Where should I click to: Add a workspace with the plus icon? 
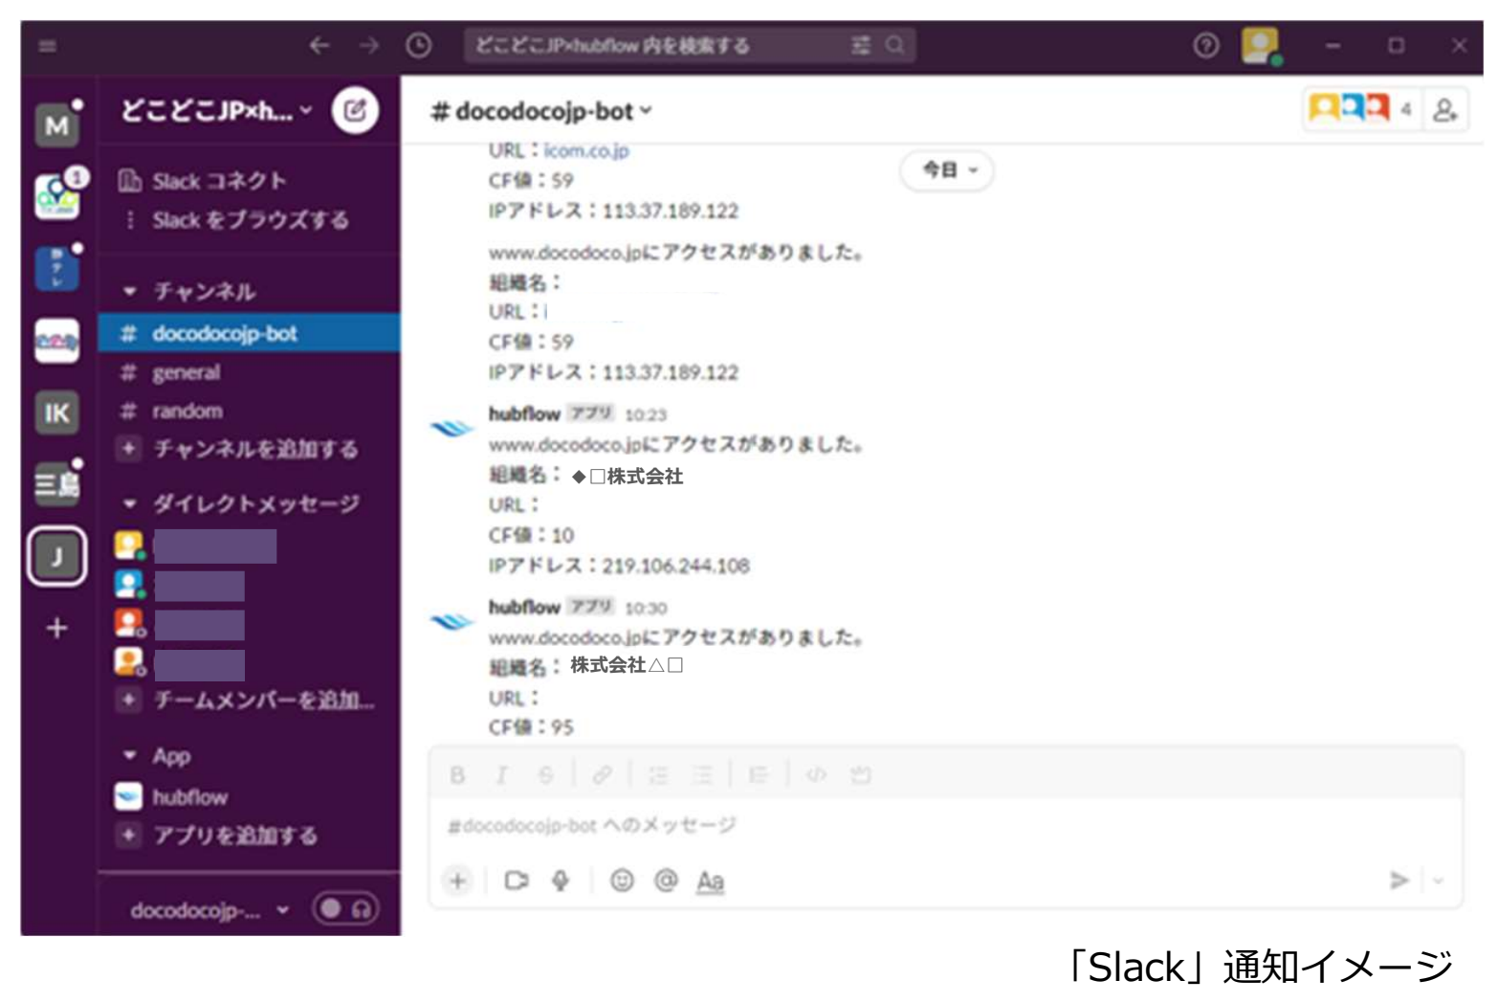57,628
